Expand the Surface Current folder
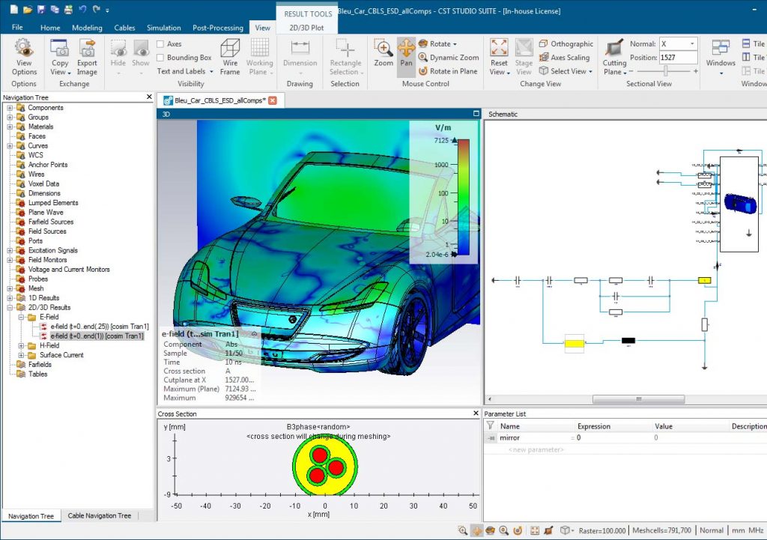Screen dimensions: 767x540 (x=21, y=355)
